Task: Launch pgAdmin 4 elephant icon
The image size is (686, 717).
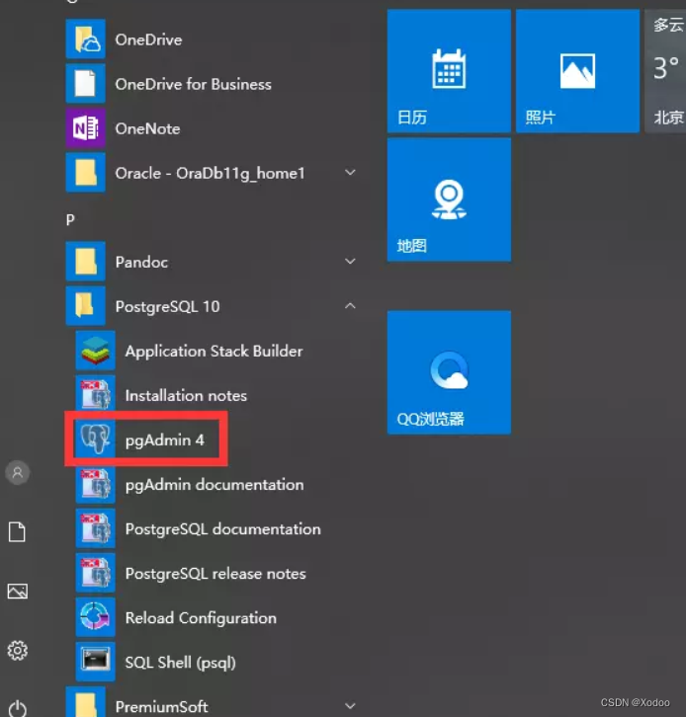Action: 95,439
